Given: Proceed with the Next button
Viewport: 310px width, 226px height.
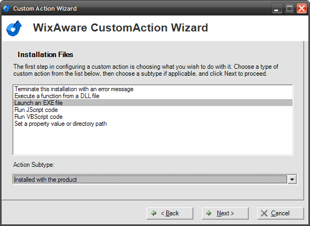Looking at the screenshot, I should (225, 213).
